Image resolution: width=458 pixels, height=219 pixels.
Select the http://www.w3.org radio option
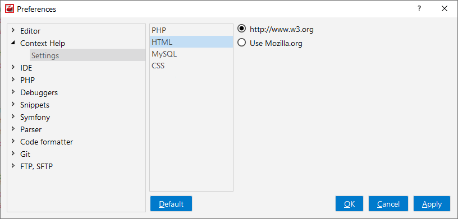click(242, 29)
